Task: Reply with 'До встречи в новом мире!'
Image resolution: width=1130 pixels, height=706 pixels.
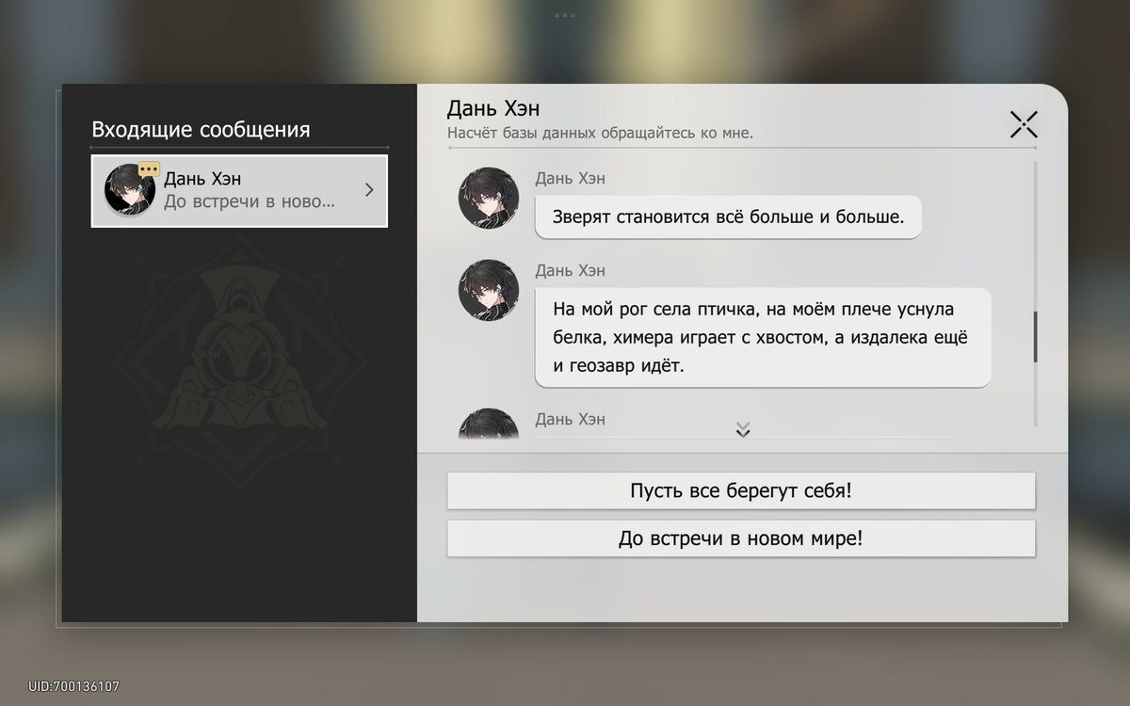Action: coord(741,538)
